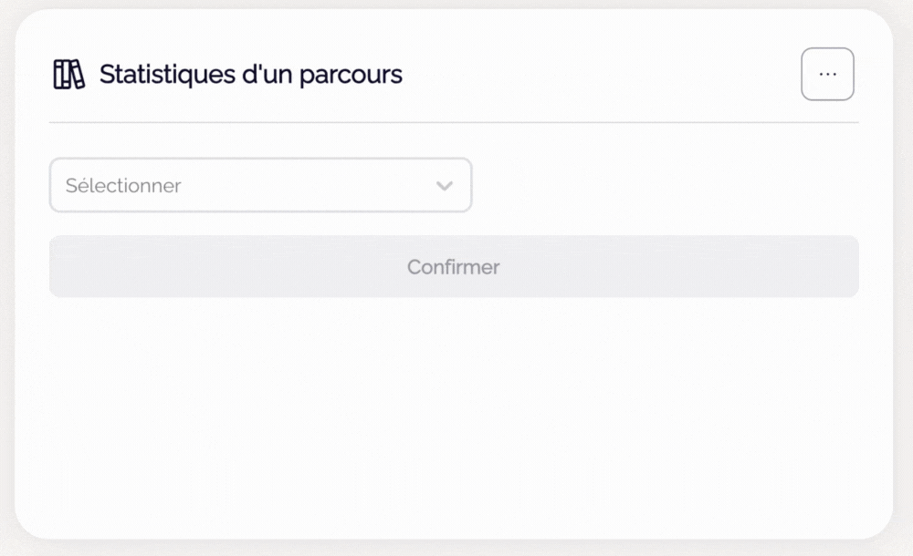This screenshot has width=913, height=556.
Task: Open the parcours selection combo box
Action: pyautogui.click(x=260, y=186)
